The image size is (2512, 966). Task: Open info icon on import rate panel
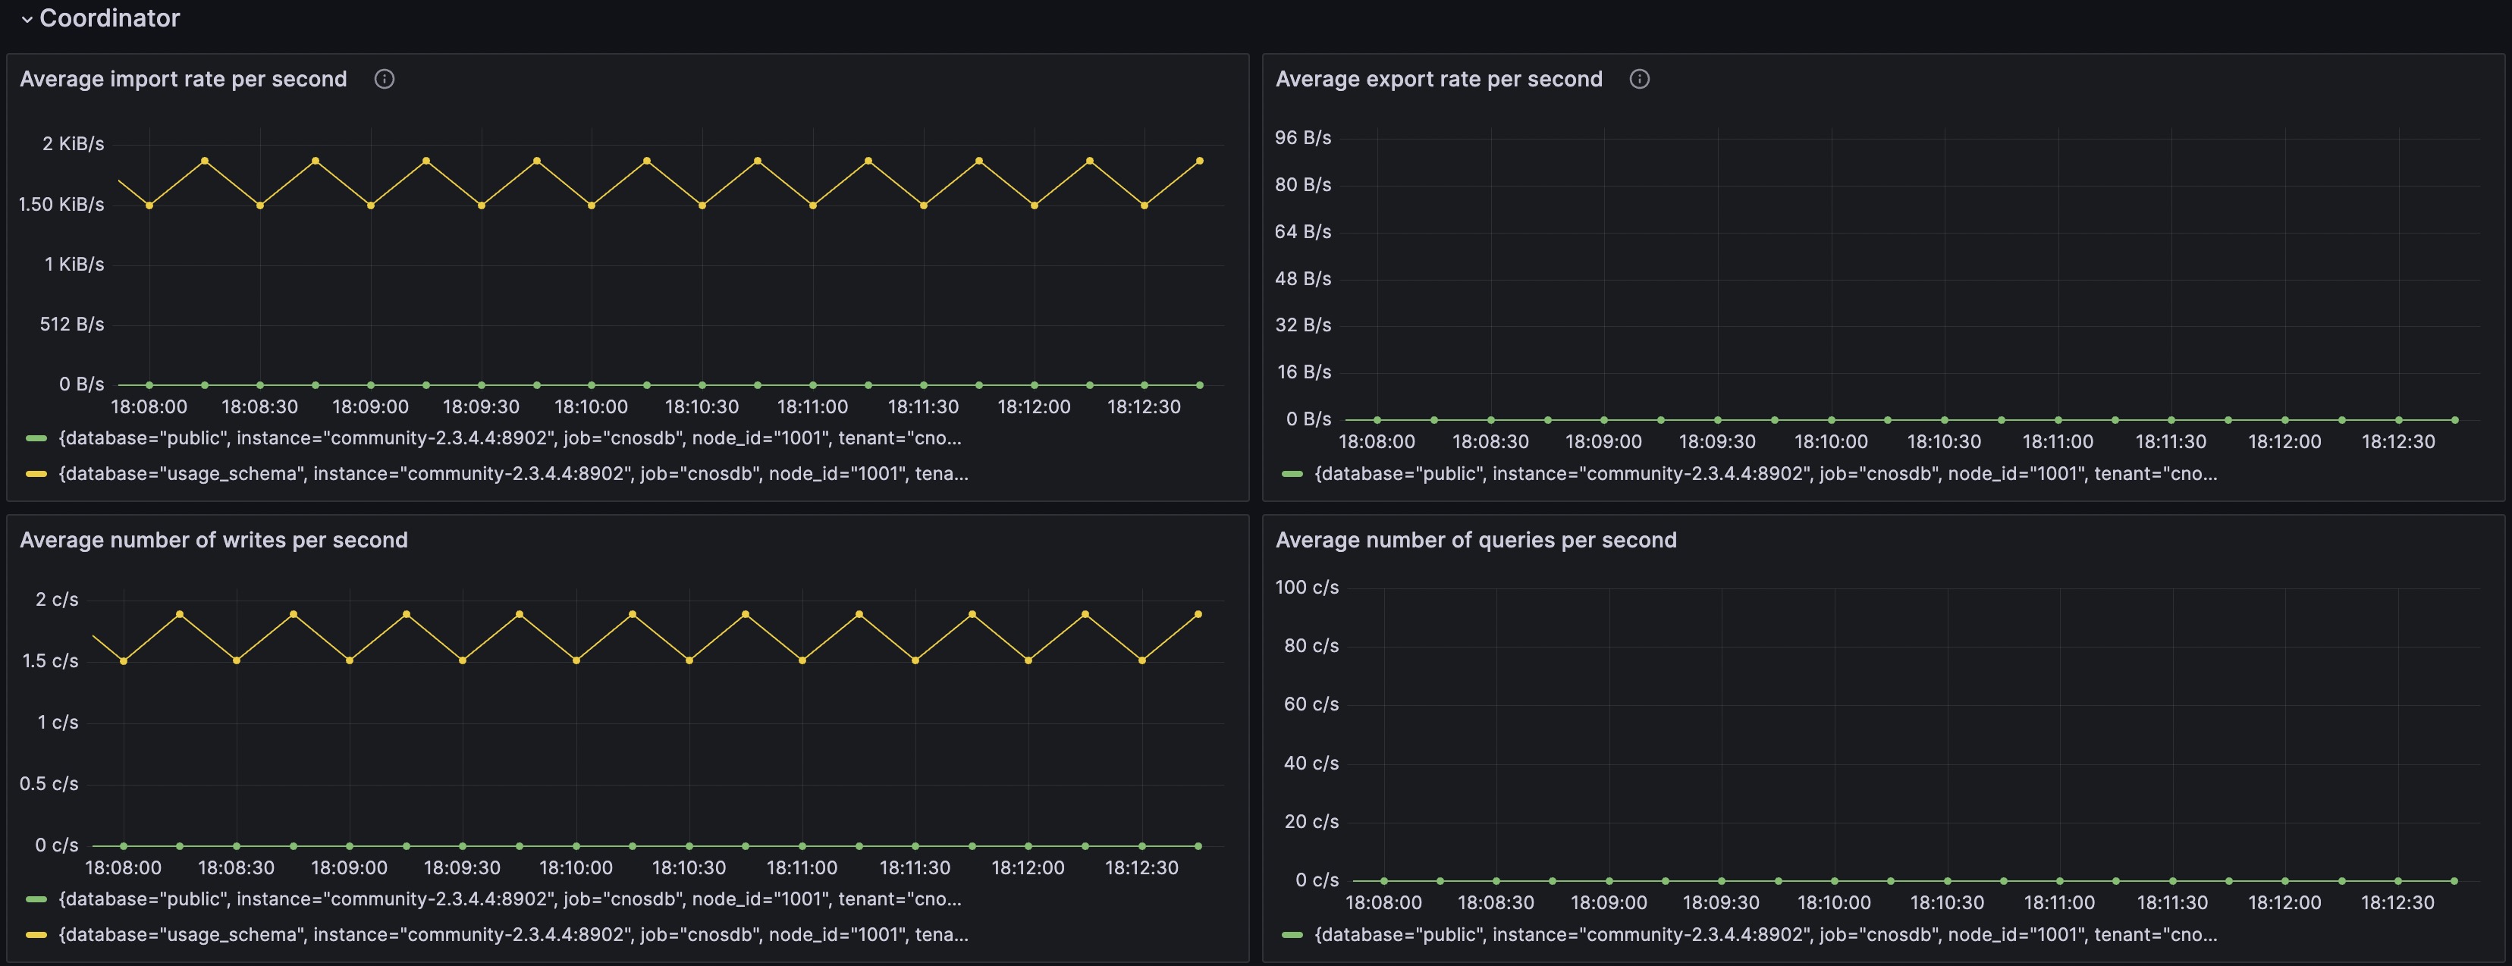(x=385, y=79)
